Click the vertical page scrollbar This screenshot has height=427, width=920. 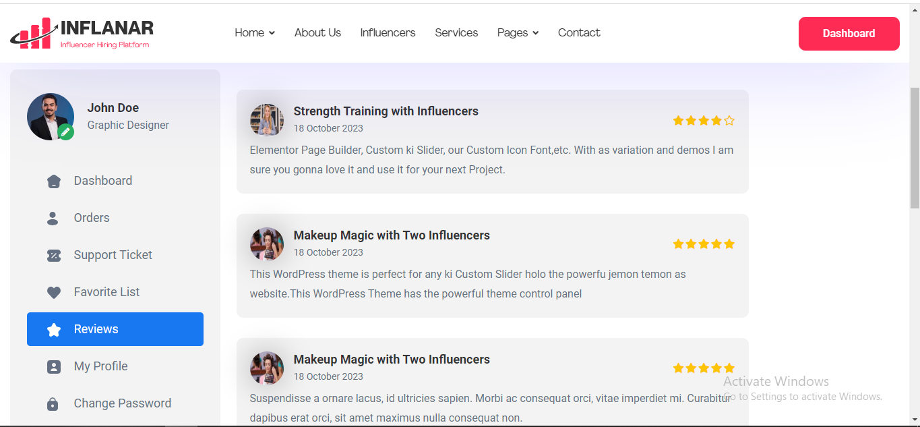coord(915,148)
